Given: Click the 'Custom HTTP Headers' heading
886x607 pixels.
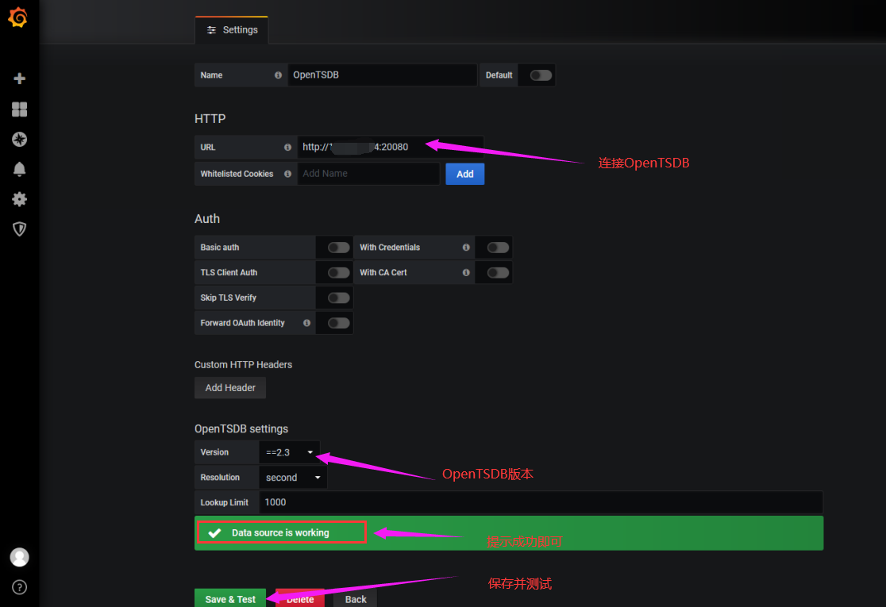Looking at the screenshot, I should (243, 365).
